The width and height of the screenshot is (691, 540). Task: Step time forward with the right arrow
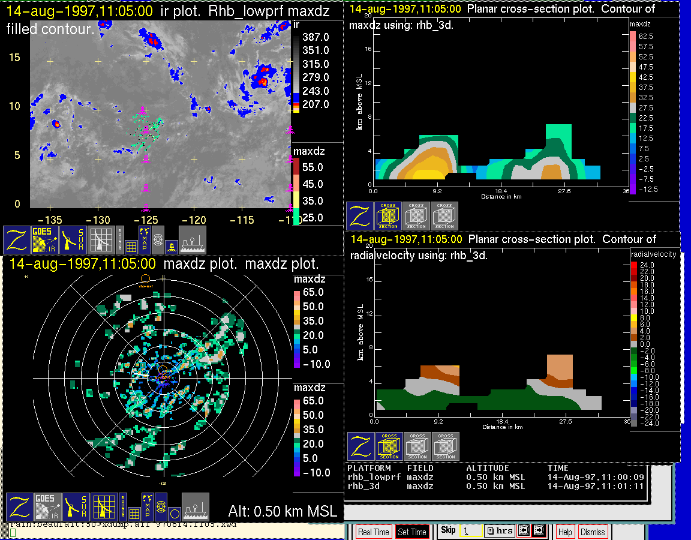tap(538, 530)
